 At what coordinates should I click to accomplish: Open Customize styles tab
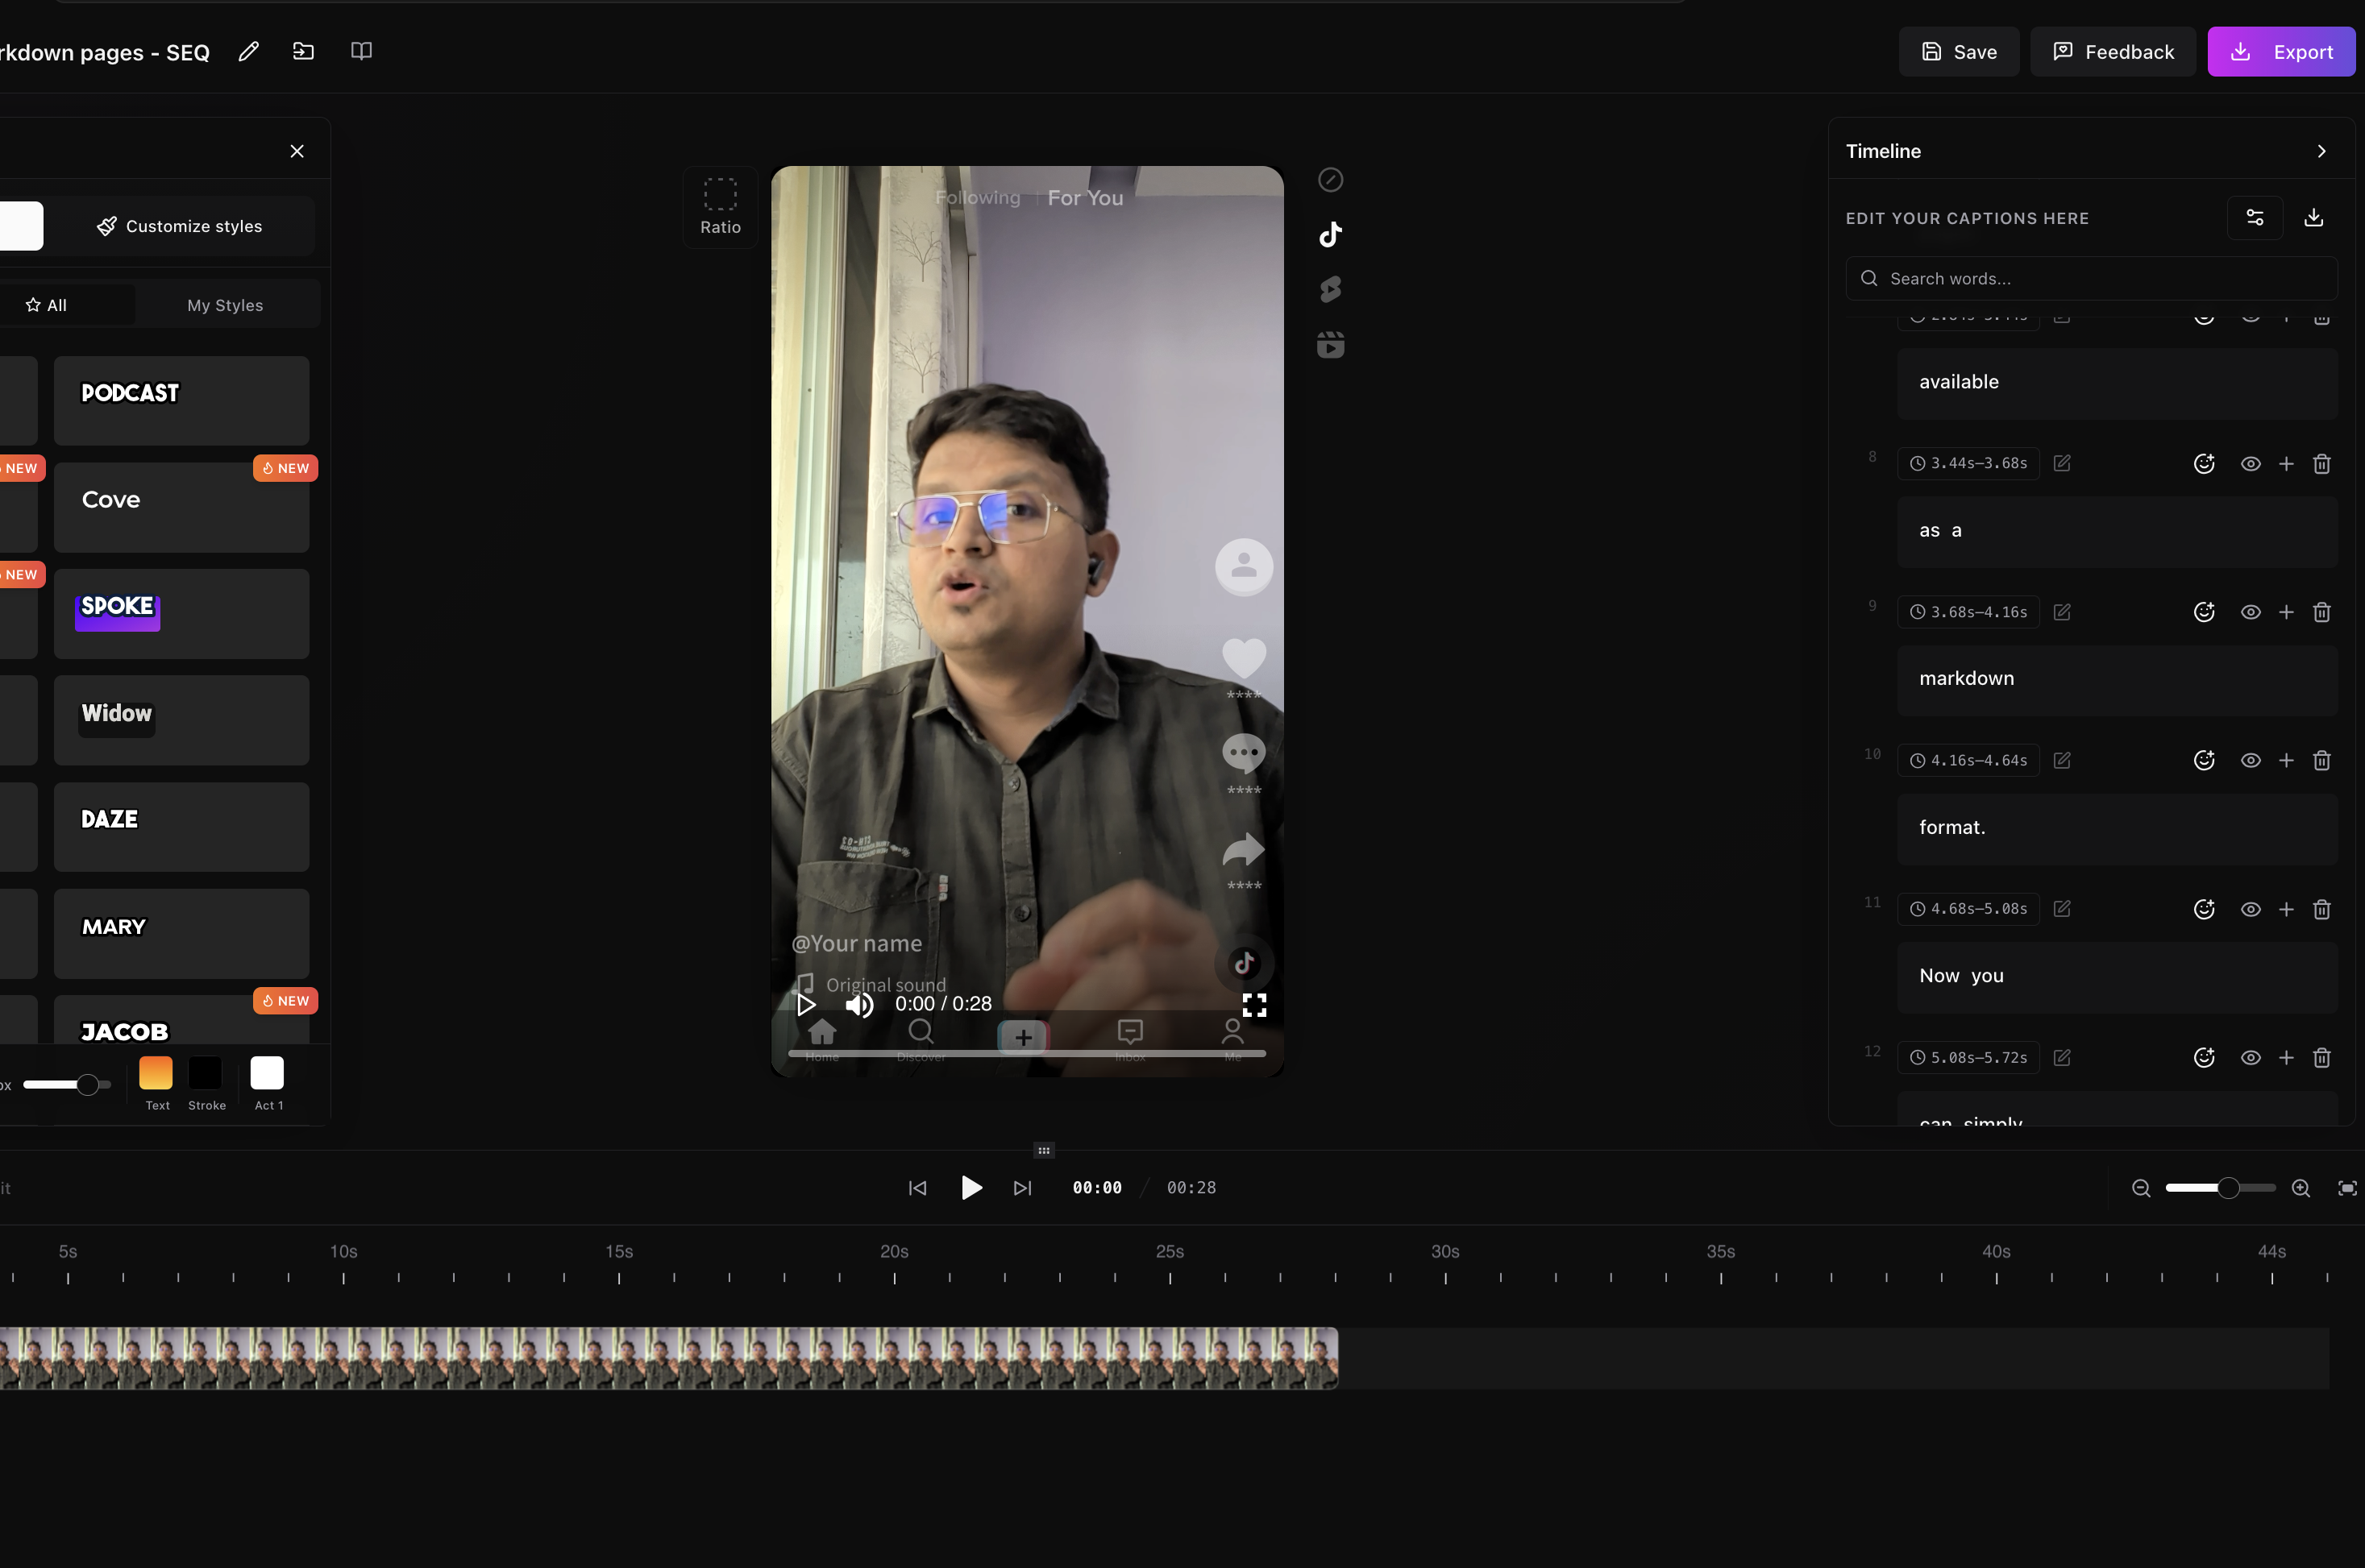(x=180, y=226)
